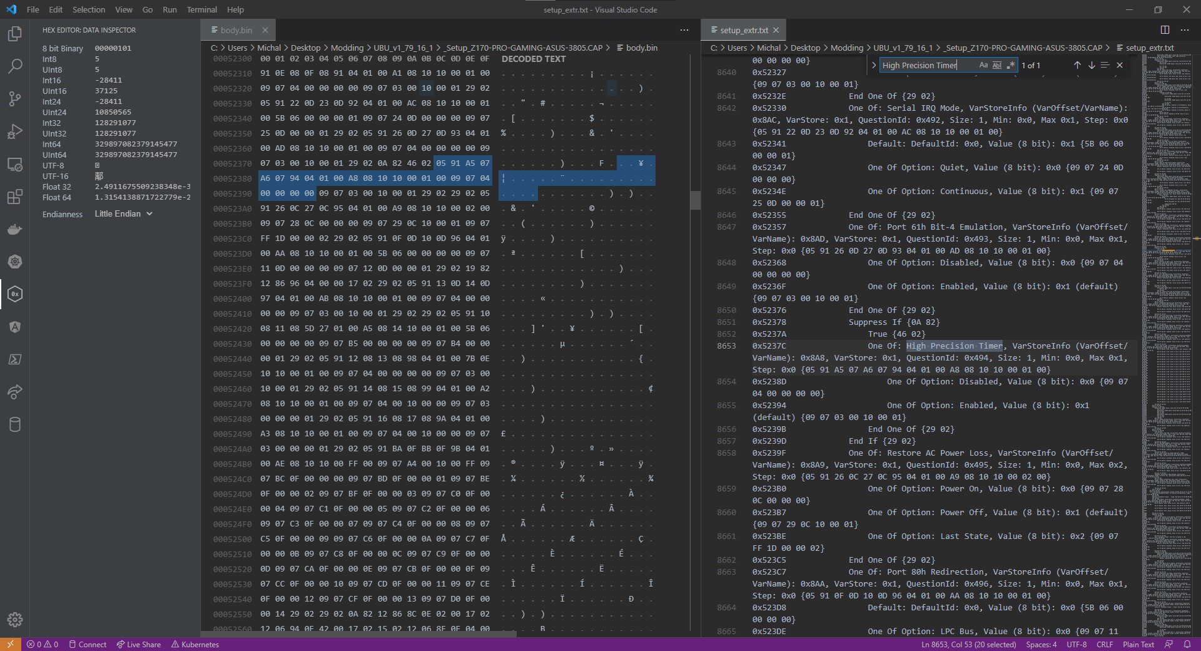Open the Terminal menu
Screen dimensions: 1201x651
point(201,9)
